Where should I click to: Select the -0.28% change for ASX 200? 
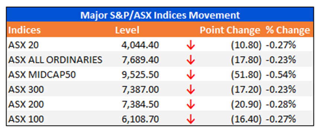pyautogui.click(x=281, y=105)
